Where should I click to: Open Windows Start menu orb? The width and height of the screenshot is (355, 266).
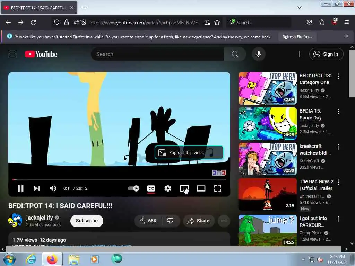point(9,259)
